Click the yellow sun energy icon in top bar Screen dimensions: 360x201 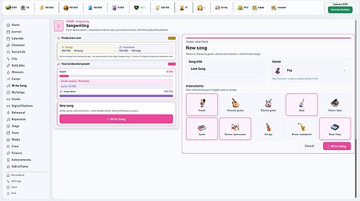tap(41, 8)
